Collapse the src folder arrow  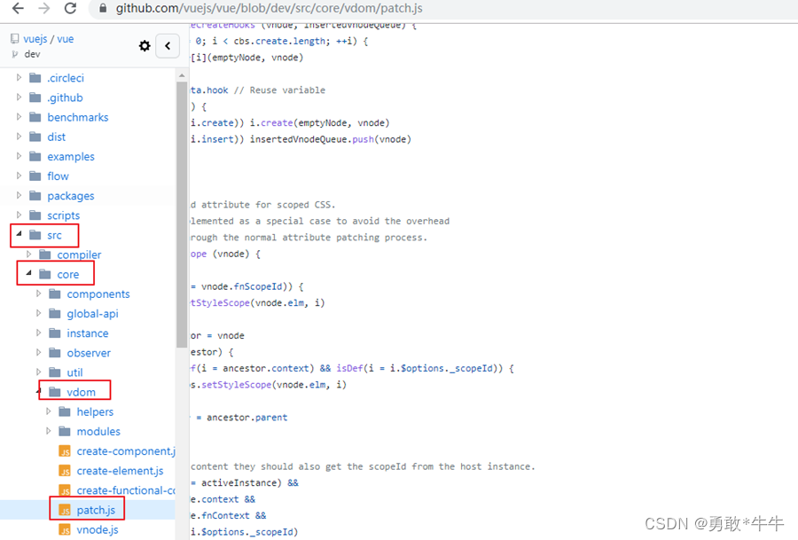[x=19, y=234]
